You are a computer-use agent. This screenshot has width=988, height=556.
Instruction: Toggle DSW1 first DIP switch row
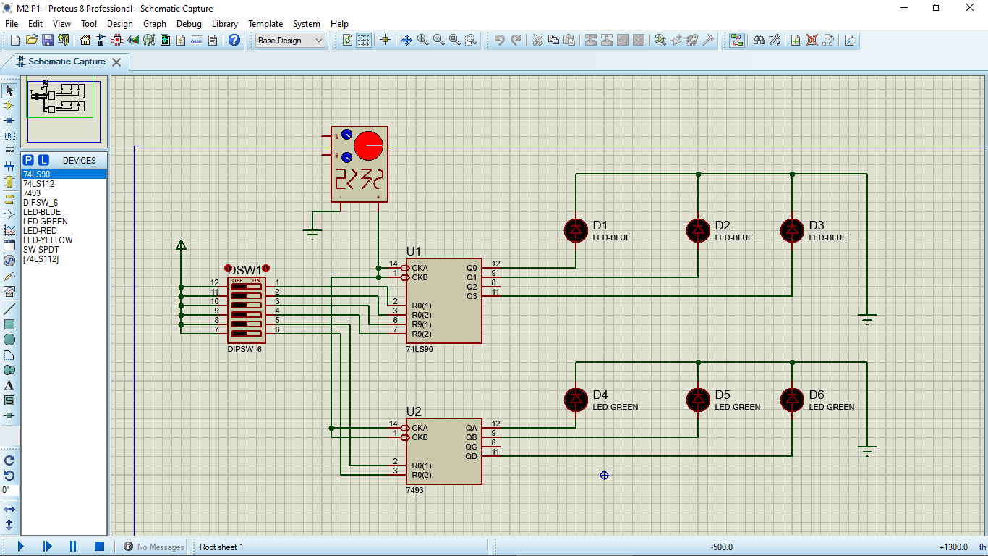(x=247, y=286)
